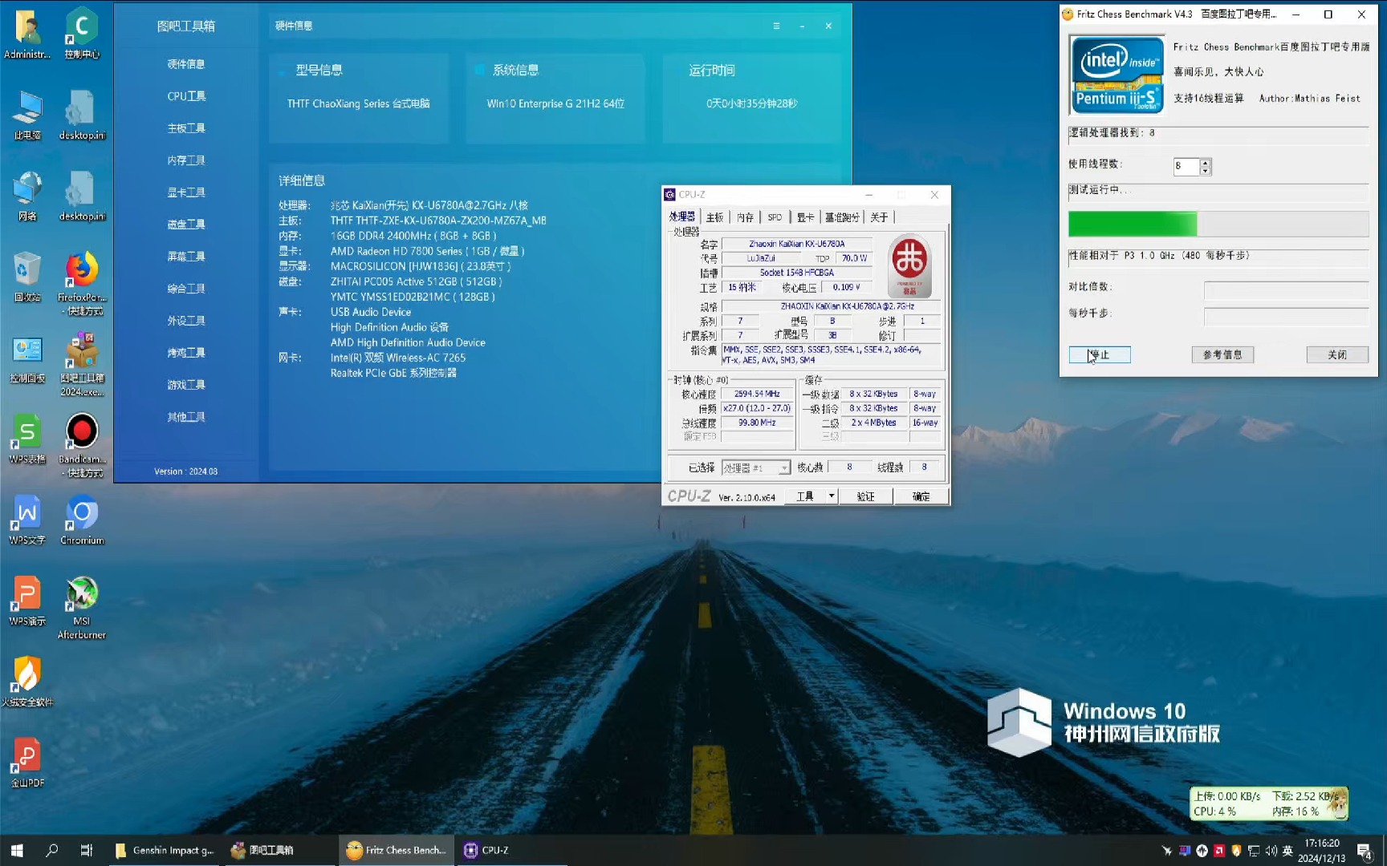1387x866 pixels.
Task: Switch to the 基准跑分 tab in CPU-Z
Action: pos(842,217)
